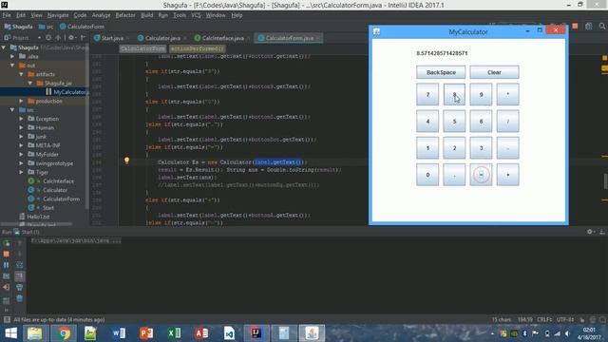Click actionPerformed() breadcrumb
This screenshot has width=608, height=342.
point(197,48)
